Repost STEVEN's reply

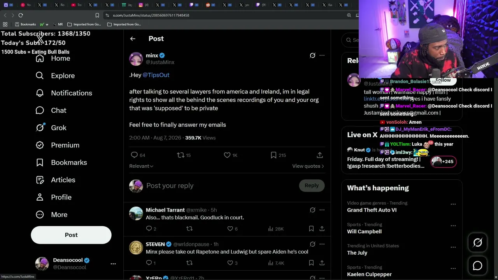tap(189, 263)
